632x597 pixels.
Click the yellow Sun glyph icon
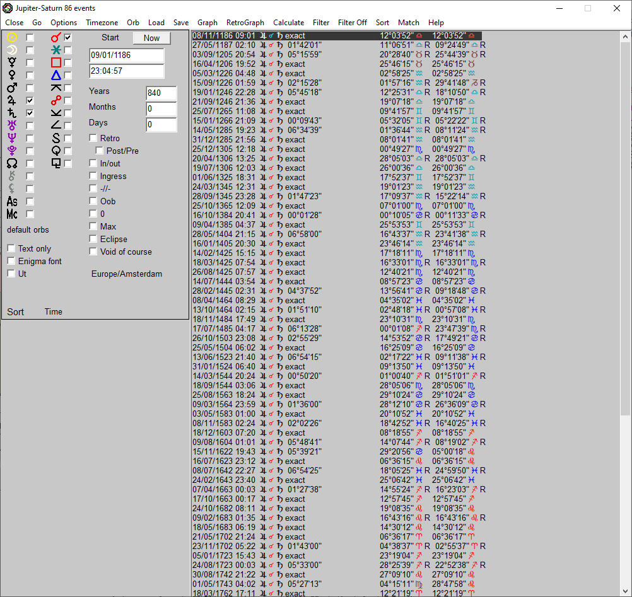[11, 38]
